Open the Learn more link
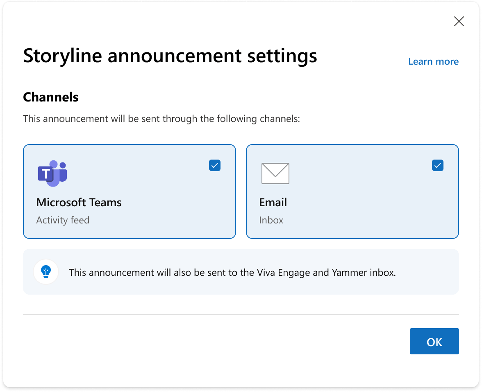This screenshot has height=392, width=482. [x=433, y=61]
